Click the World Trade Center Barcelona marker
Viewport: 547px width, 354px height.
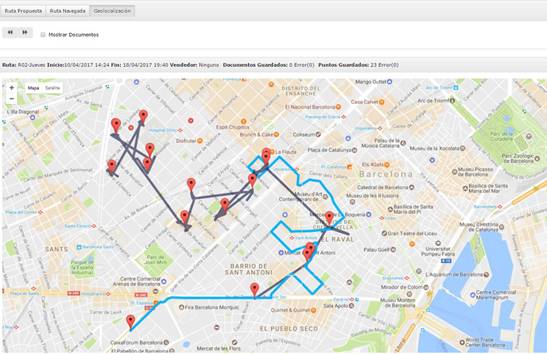(462, 342)
